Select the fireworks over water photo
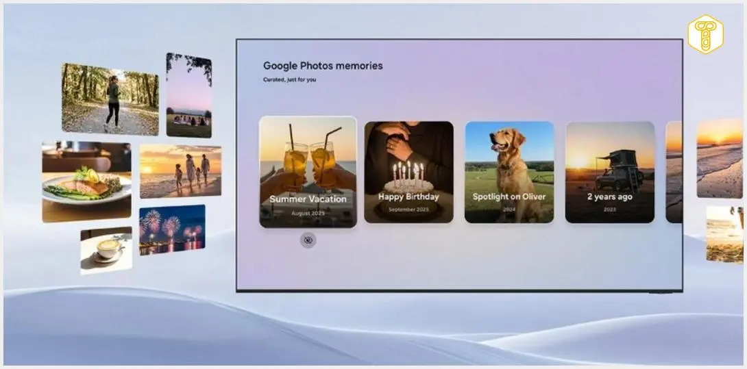747x369 pixels. coord(172,230)
